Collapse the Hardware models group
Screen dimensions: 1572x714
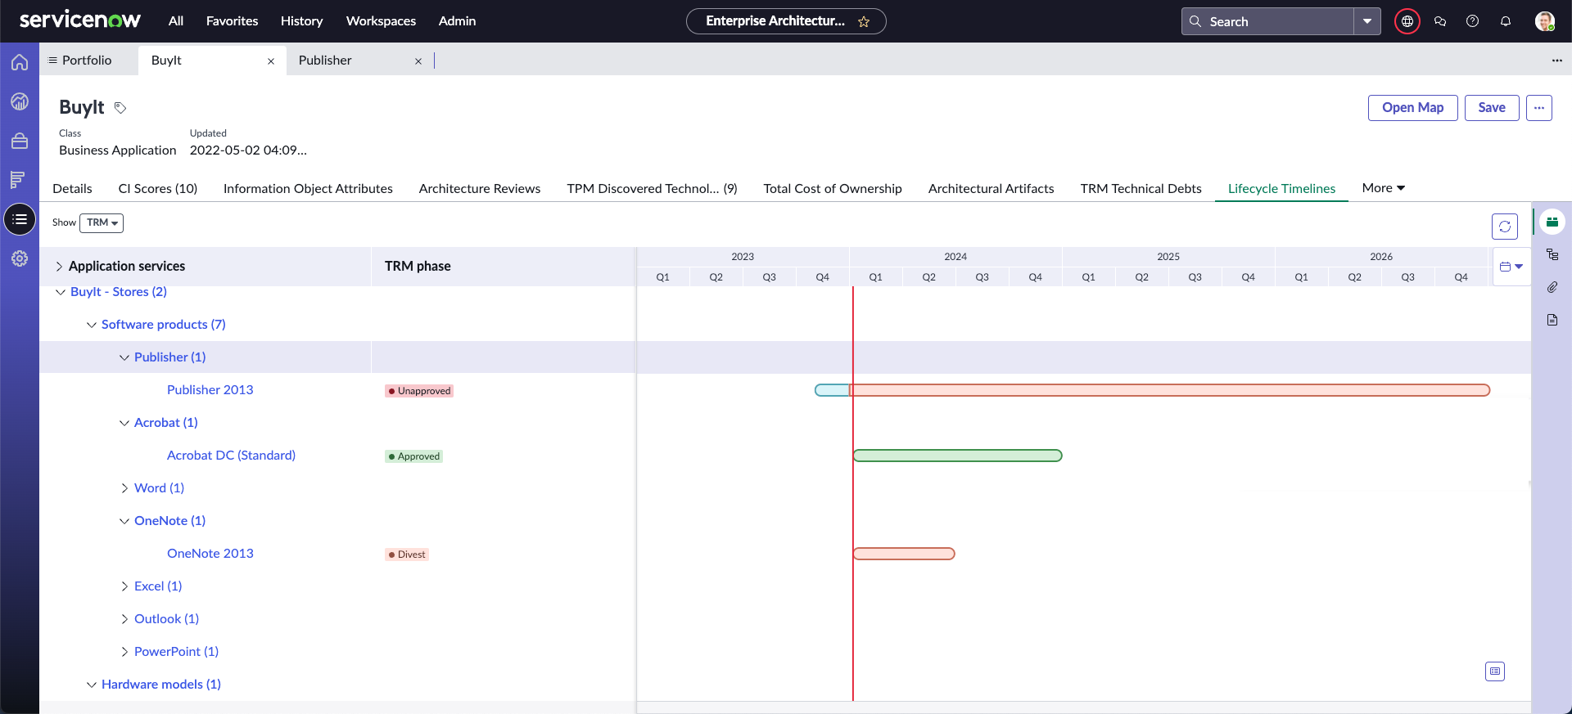(x=92, y=685)
